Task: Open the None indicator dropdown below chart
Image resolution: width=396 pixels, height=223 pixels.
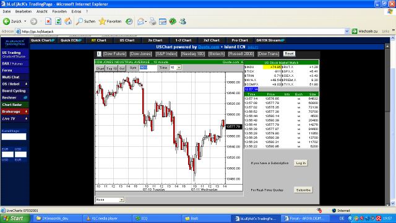Action: (121, 199)
